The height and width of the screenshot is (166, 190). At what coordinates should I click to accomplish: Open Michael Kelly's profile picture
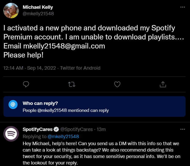(x=11, y=11)
